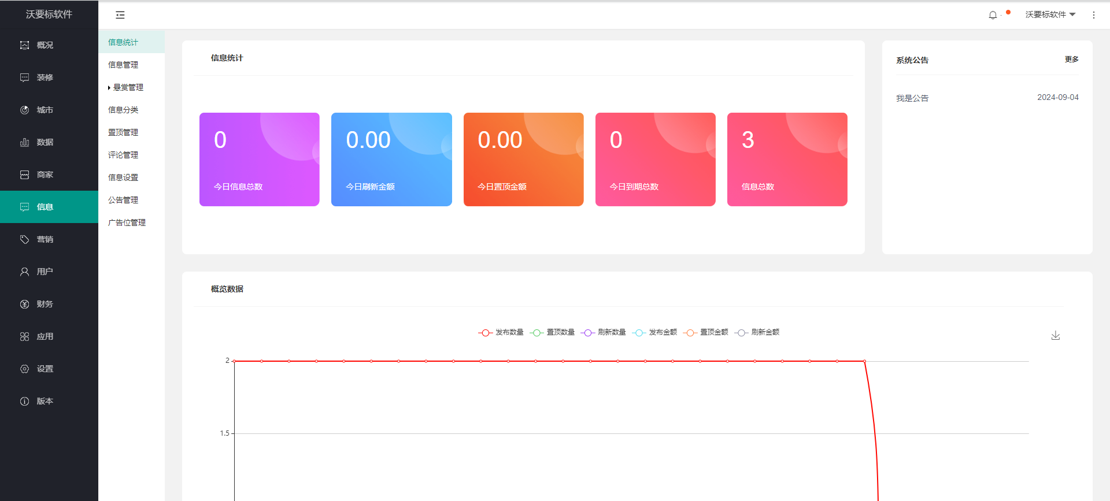Open the notification bell
The width and height of the screenshot is (1110, 501).
[x=993, y=15]
